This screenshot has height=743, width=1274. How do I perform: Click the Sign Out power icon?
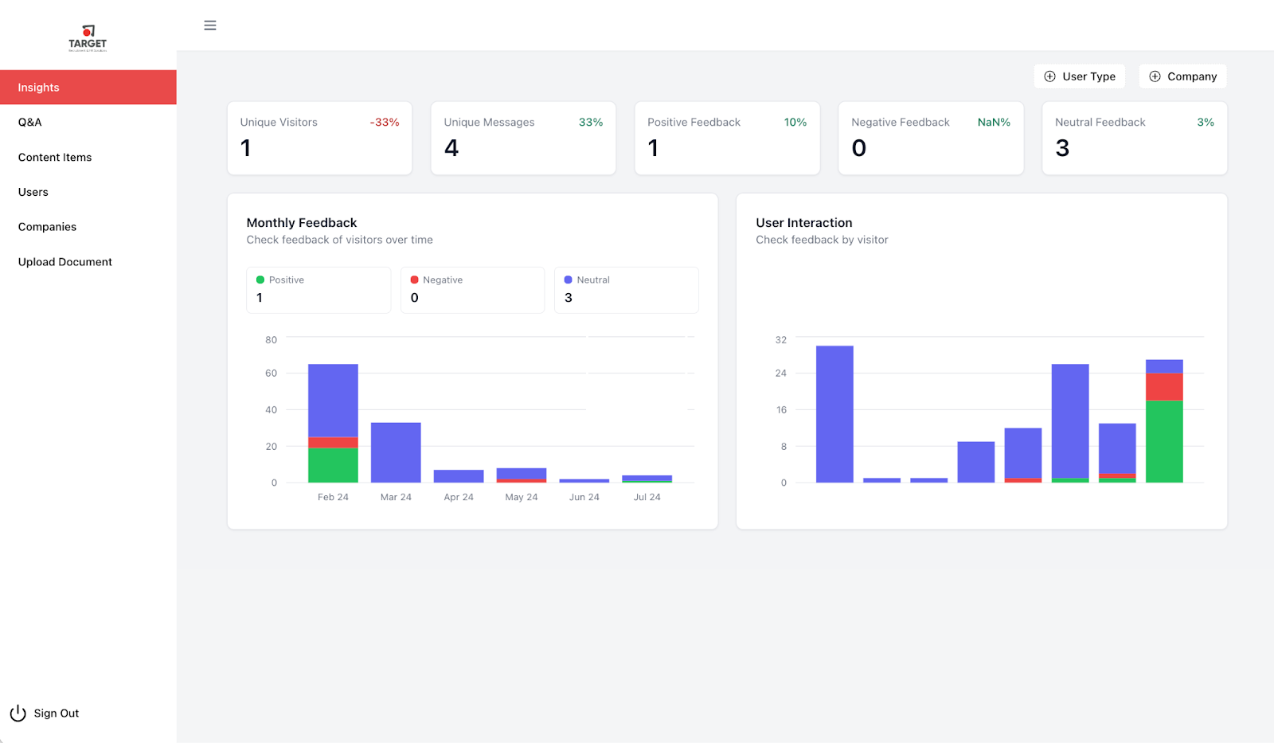(18, 714)
